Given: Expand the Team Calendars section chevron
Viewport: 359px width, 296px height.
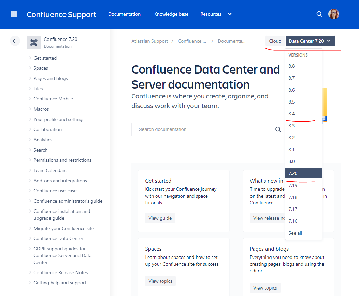Looking at the screenshot, I should tap(30, 170).
